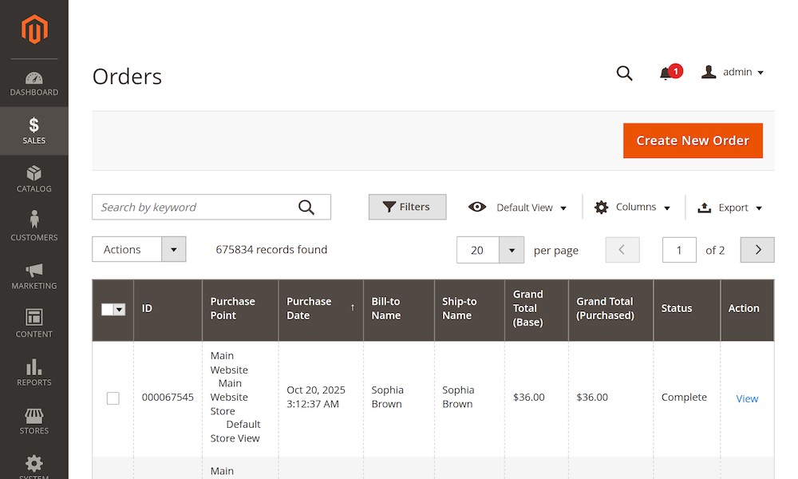Image resolution: width=798 pixels, height=479 pixels.
Task: Open the Stores storefront icon
Action: tap(34, 416)
